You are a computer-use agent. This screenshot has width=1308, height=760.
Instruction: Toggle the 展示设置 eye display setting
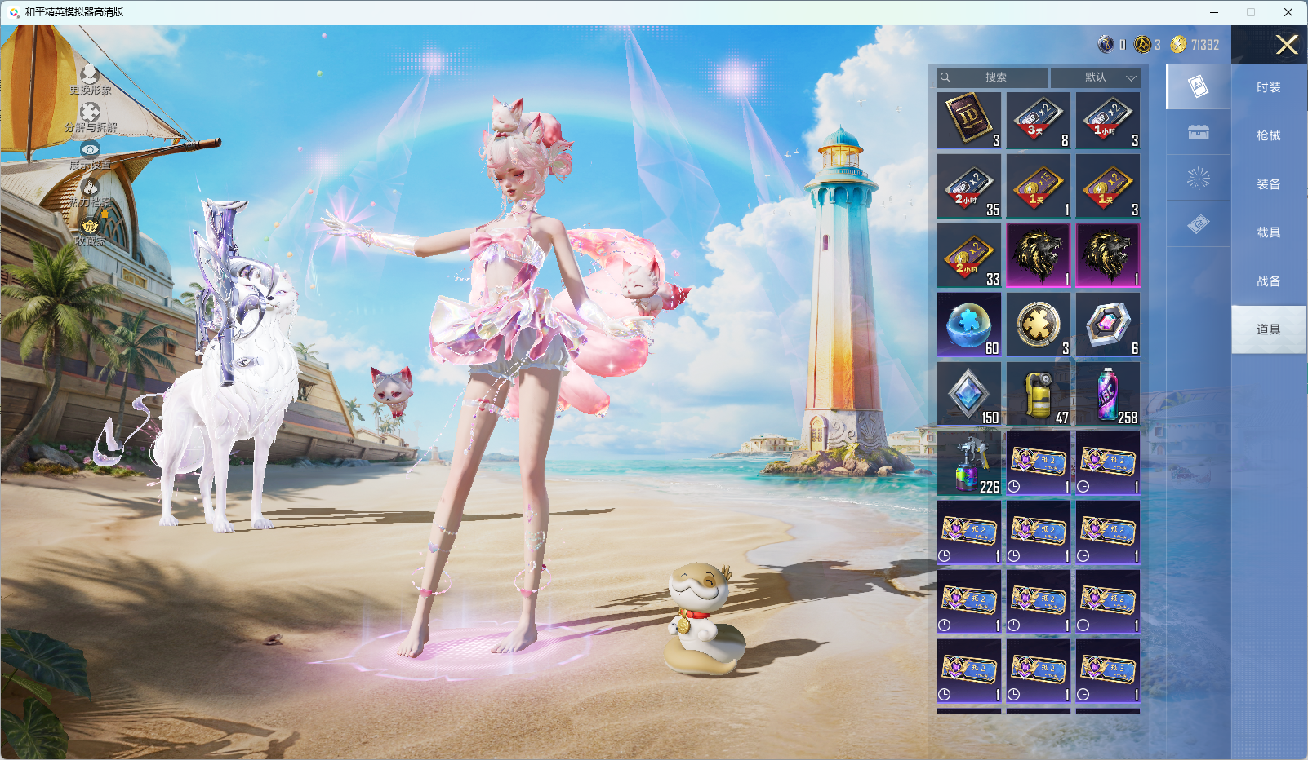point(90,156)
